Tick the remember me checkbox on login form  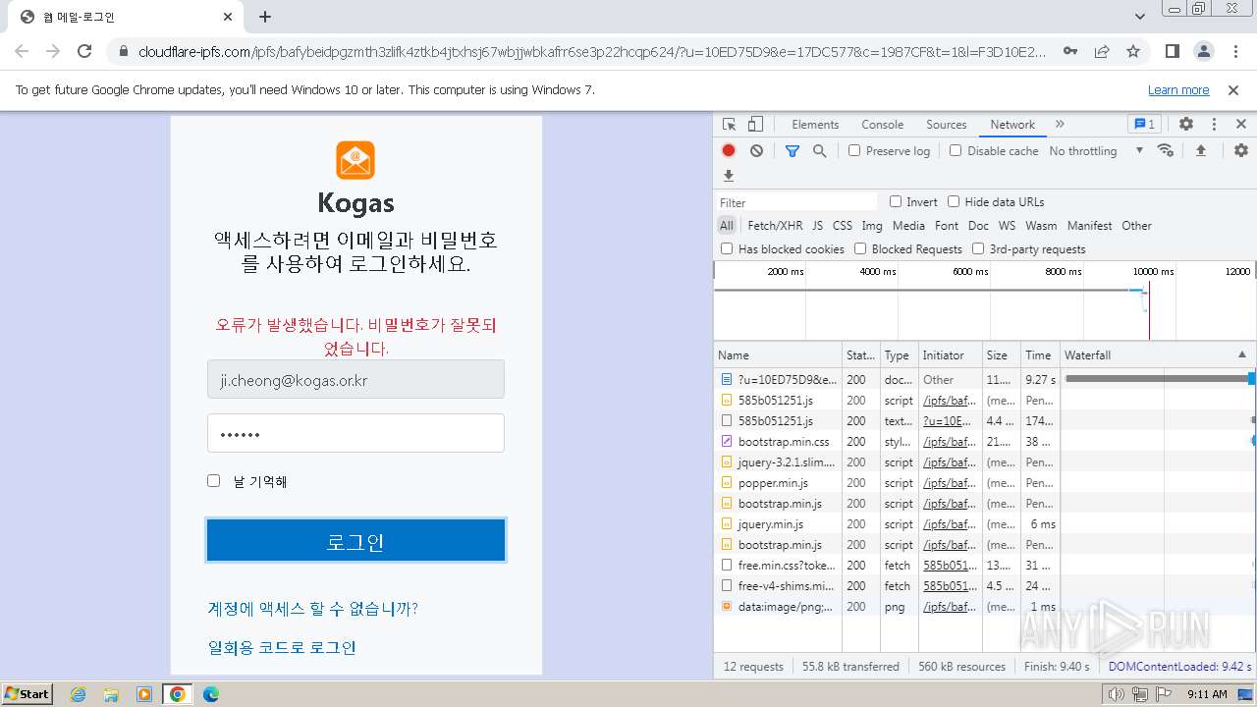point(213,480)
